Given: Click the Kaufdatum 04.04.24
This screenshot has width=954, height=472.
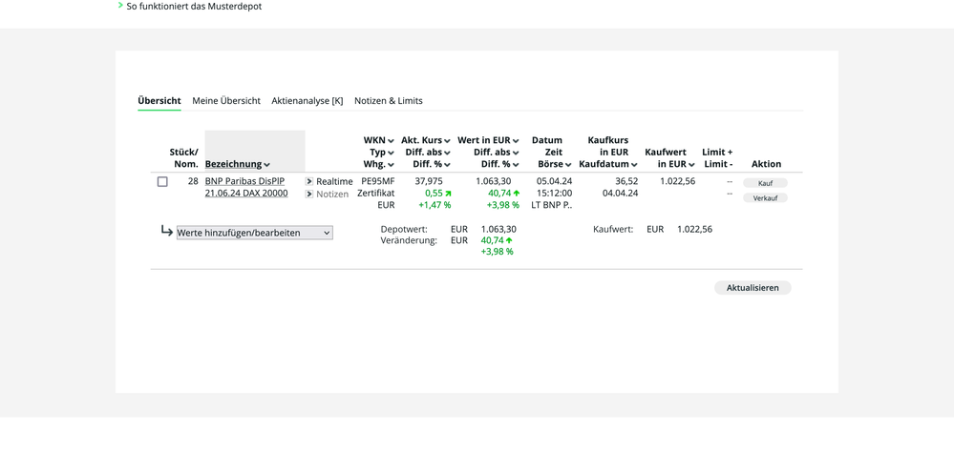Looking at the screenshot, I should tap(620, 194).
